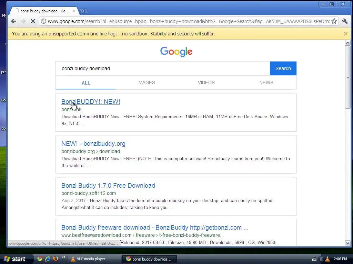Viewport: 353px width, 264px height.
Task: Go back using the browser back arrow
Action: coord(13,21)
